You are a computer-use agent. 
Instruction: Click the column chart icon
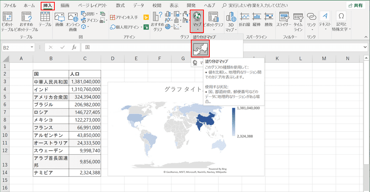click(168, 14)
